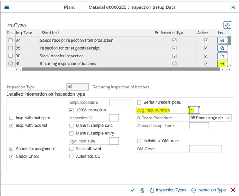Confirm with the green checkmark icon
Image resolution: width=239 pixels, height=196 pixels.
pyautogui.click(x=133, y=190)
